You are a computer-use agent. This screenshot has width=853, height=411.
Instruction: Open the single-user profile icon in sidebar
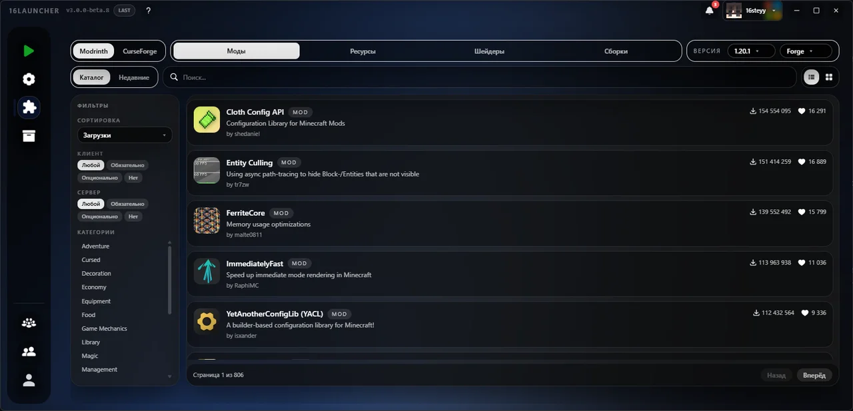point(29,380)
